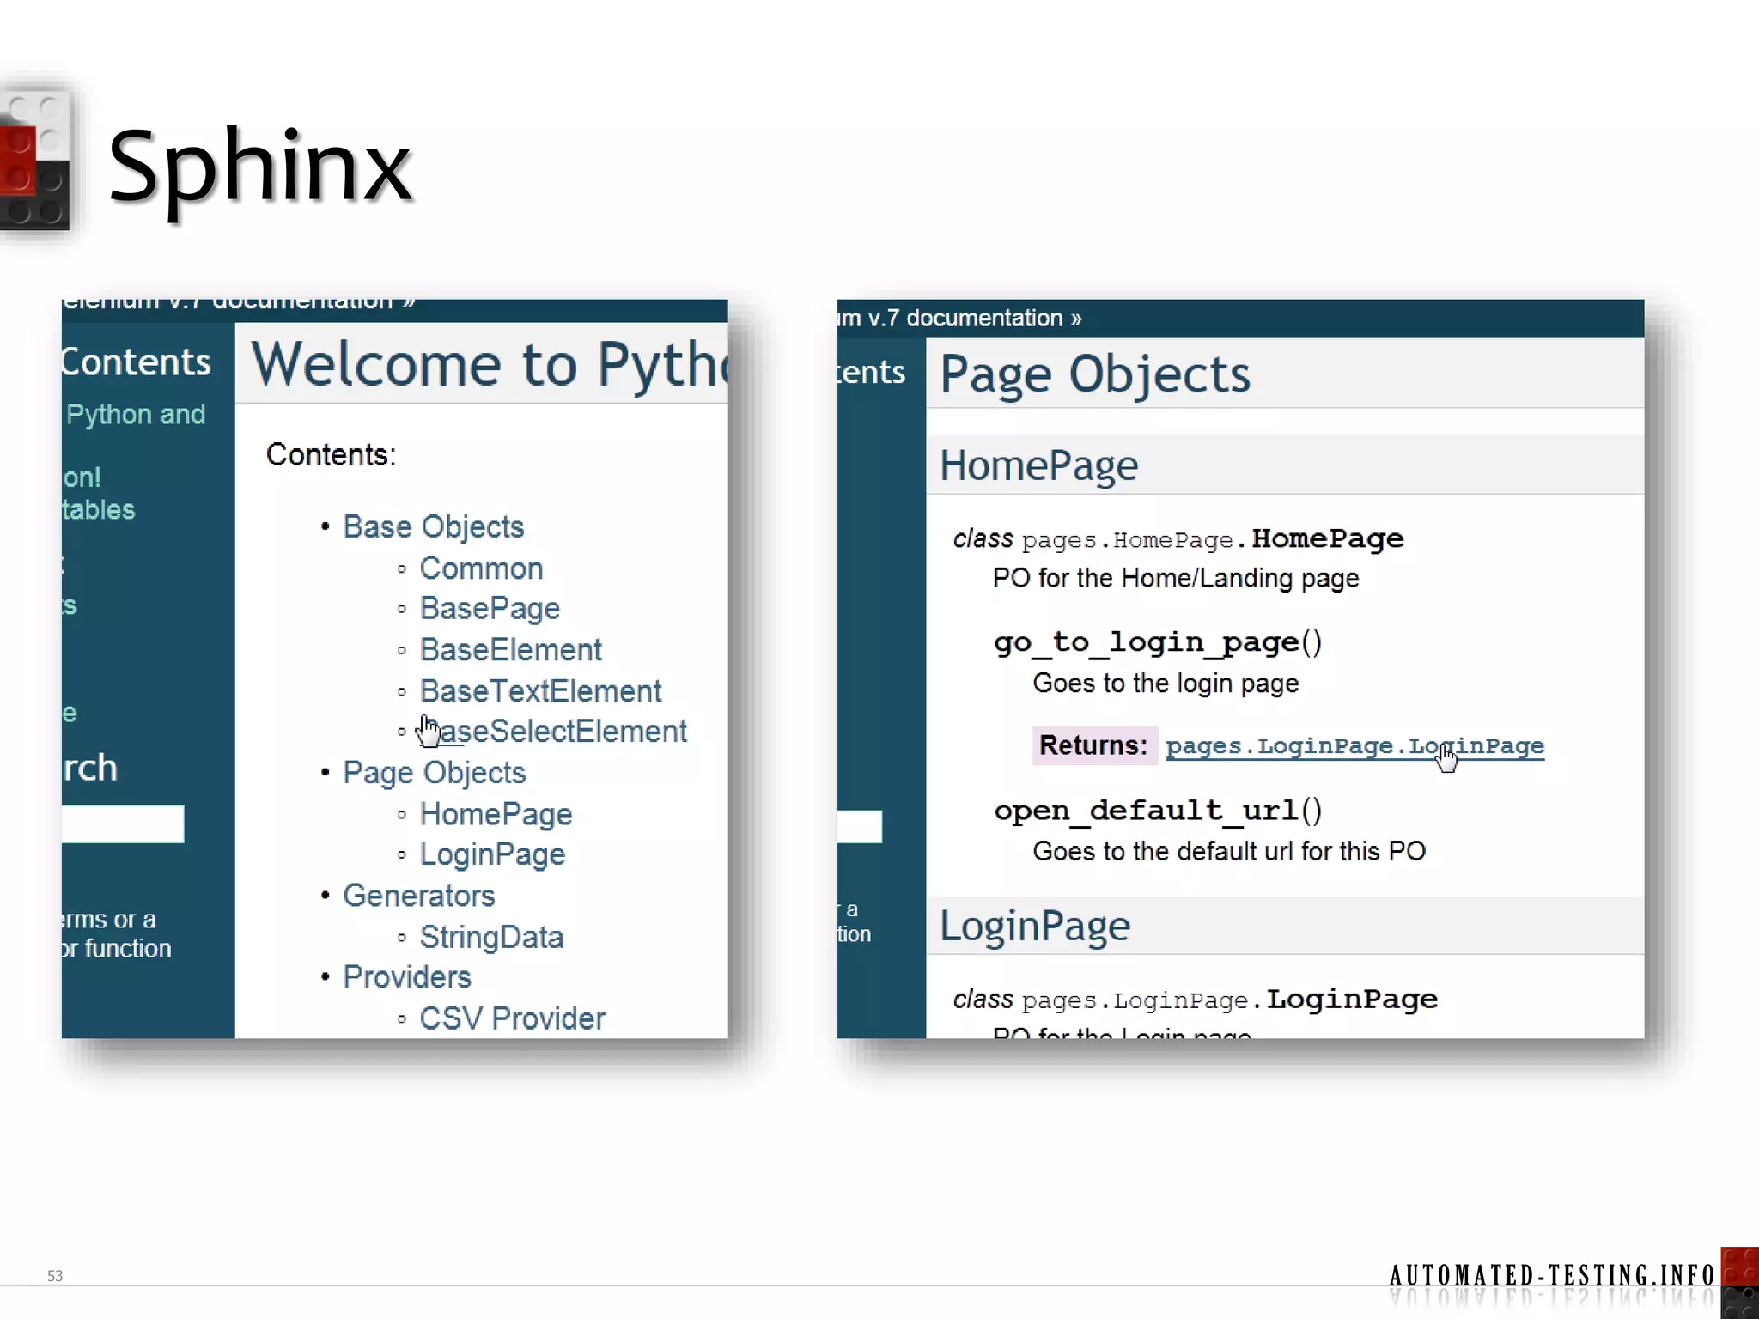Click the 'HomePage' section heading in right window
The height and width of the screenshot is (1319, 1759).
[1038, 465]
